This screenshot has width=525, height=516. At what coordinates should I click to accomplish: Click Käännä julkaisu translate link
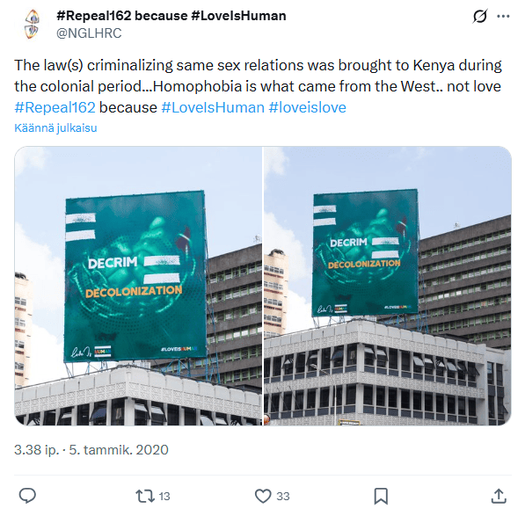coord(55,127)
